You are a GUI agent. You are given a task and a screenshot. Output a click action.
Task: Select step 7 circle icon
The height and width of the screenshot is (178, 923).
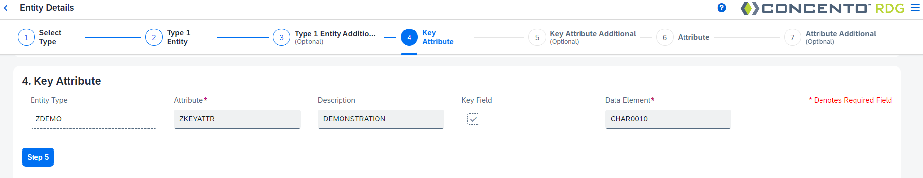(x=792, y=37)
